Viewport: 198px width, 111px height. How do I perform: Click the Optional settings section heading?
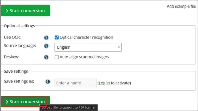(19, 26)
